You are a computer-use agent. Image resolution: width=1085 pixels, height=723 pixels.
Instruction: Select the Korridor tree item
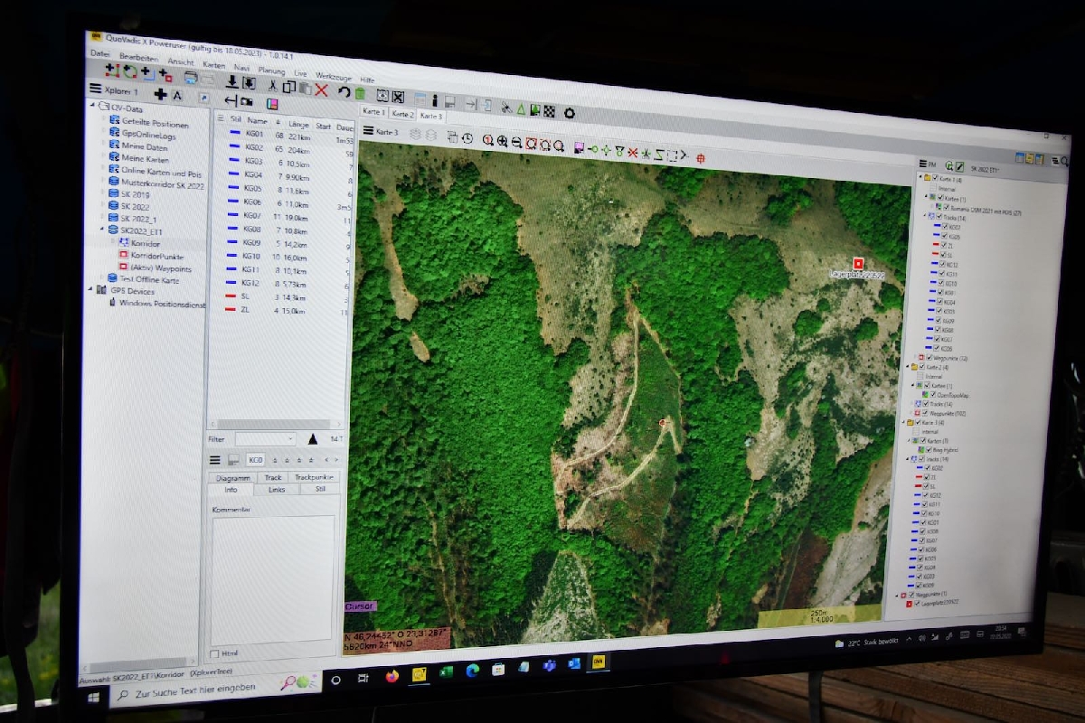(145, 243)
